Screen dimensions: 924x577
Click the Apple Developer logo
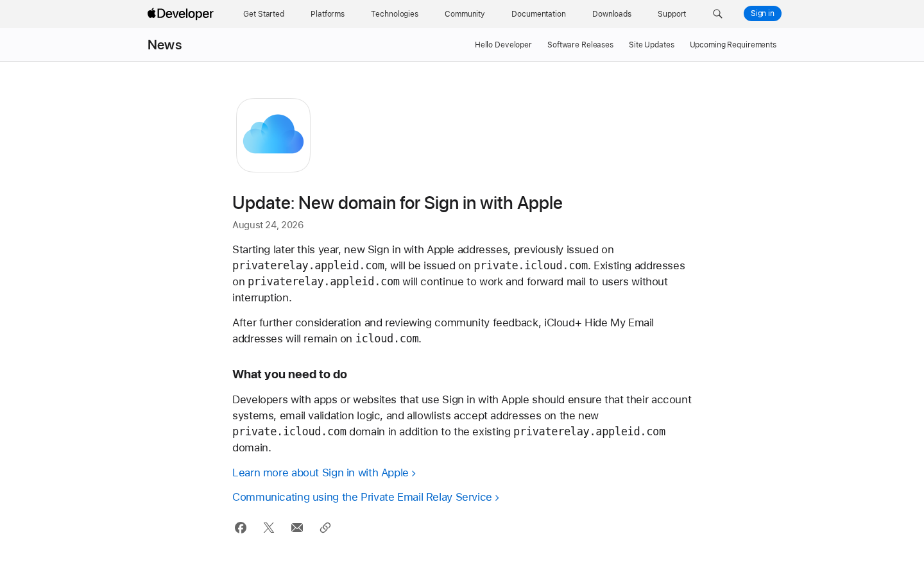tap(180, 13)
